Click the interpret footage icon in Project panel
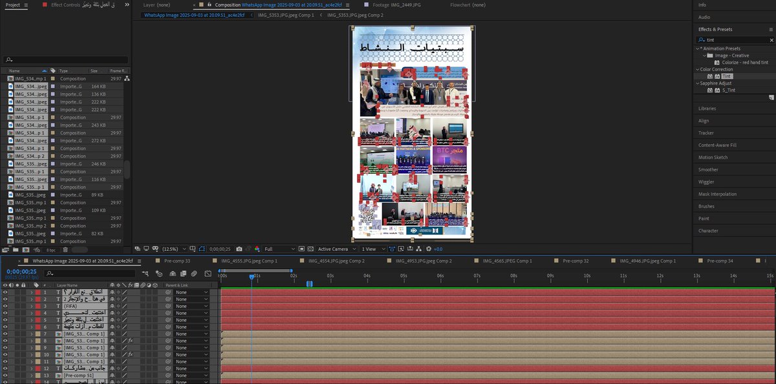The height and width of the screenshot is (384, 776). point(5,250)
